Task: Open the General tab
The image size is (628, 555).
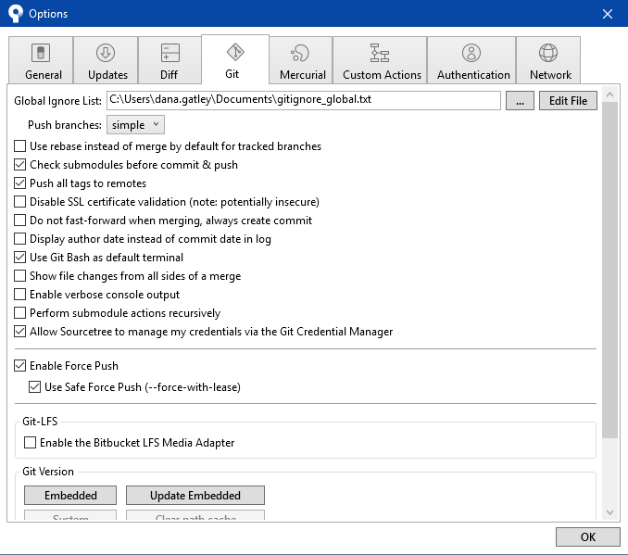Action: coord(41,60)
